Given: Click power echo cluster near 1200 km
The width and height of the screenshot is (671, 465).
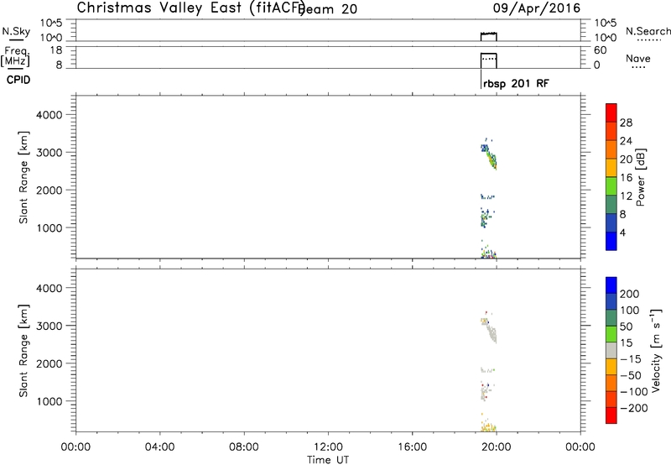Looking at the screenshot, I should tap(486, 218).
